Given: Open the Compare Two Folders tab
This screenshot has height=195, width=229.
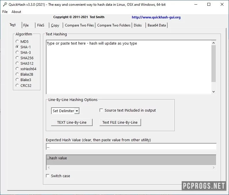Looking at the screenshot, I should [x=114, y=25].
